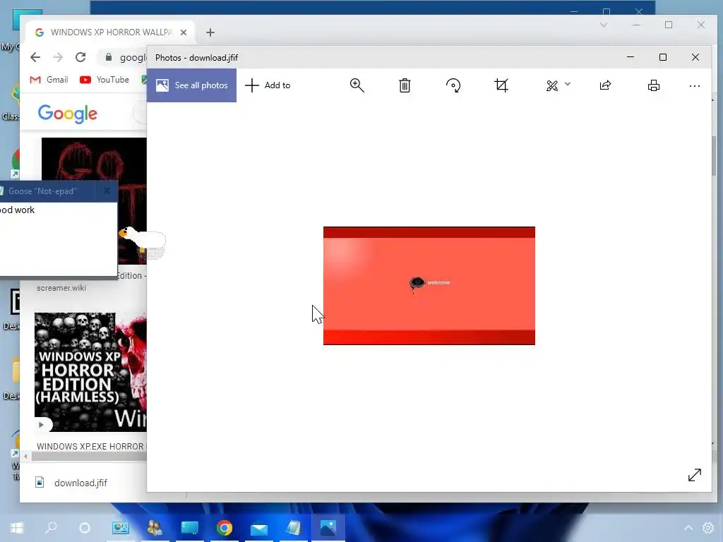Play the video thumbnail play button
The width and height of the screenshot is (723, 542).
pyautogui.click(x=42, y=424)
